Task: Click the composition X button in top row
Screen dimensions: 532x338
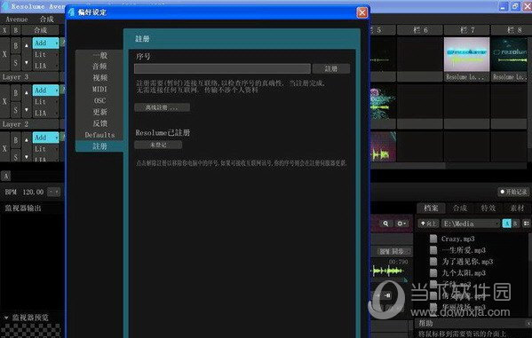Action: point(4,30)
